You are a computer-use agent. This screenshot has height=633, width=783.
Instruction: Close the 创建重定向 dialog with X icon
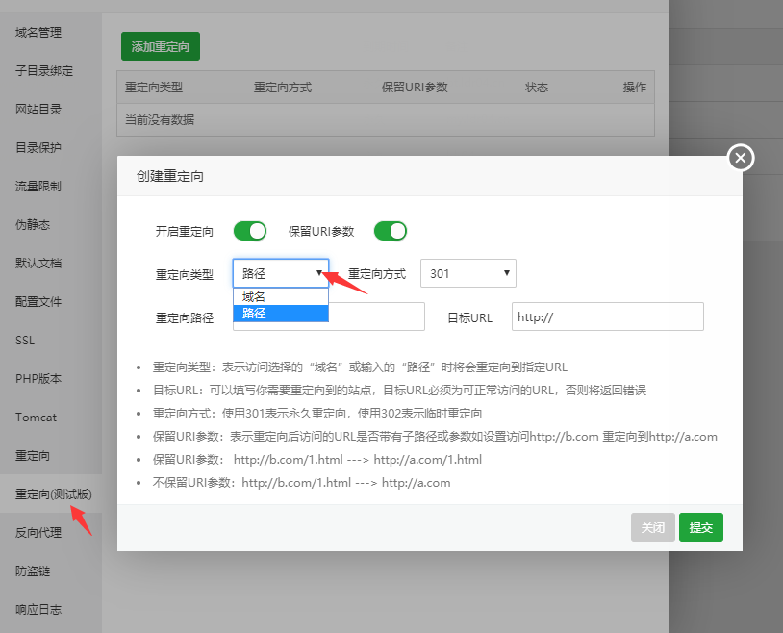(740, 158)
